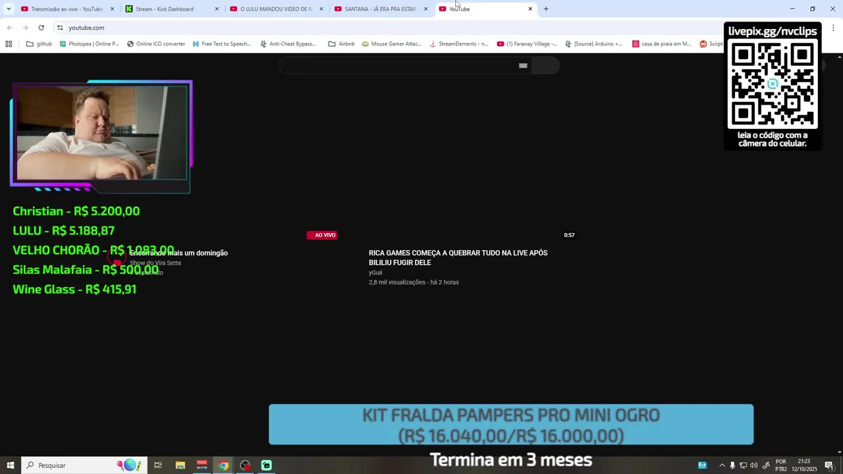The image size is (843, 474).
Task: Click the webcam overlay thumbnail
Action: tap(101, 134)
